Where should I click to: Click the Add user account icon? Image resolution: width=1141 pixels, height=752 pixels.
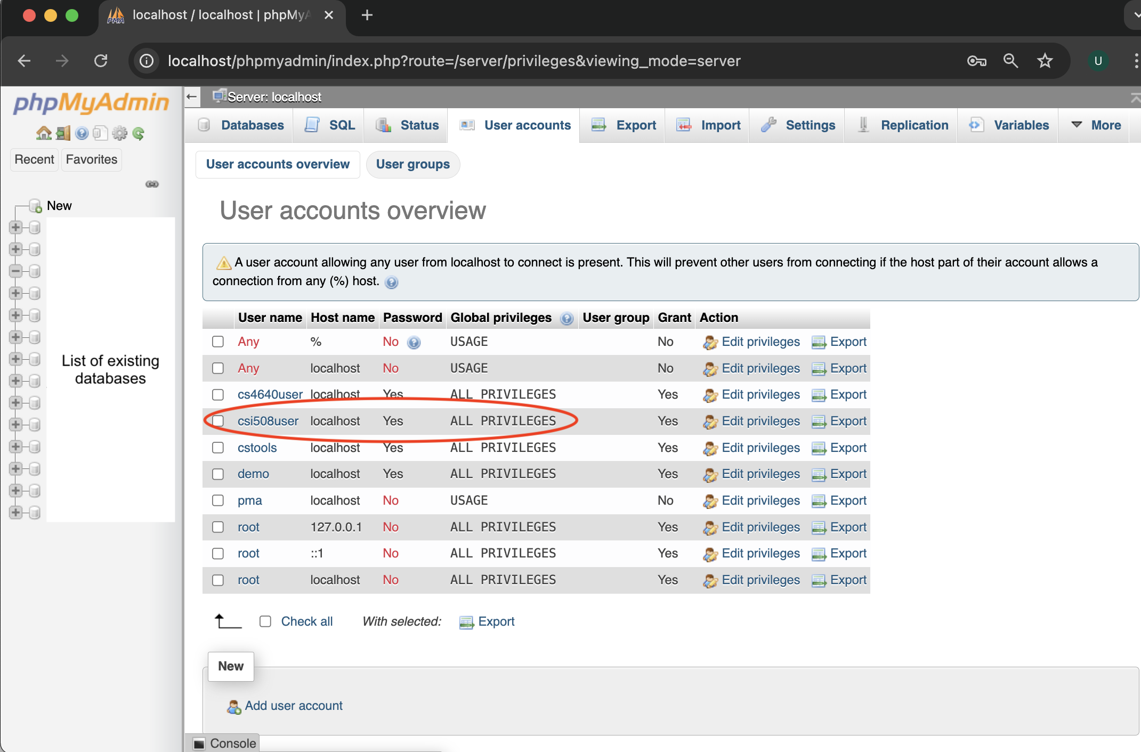point(234,706)
